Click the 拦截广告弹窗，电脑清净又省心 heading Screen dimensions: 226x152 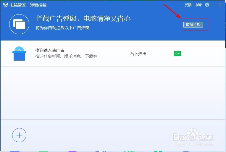83,19
